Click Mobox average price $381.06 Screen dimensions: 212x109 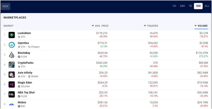(103, 102)
